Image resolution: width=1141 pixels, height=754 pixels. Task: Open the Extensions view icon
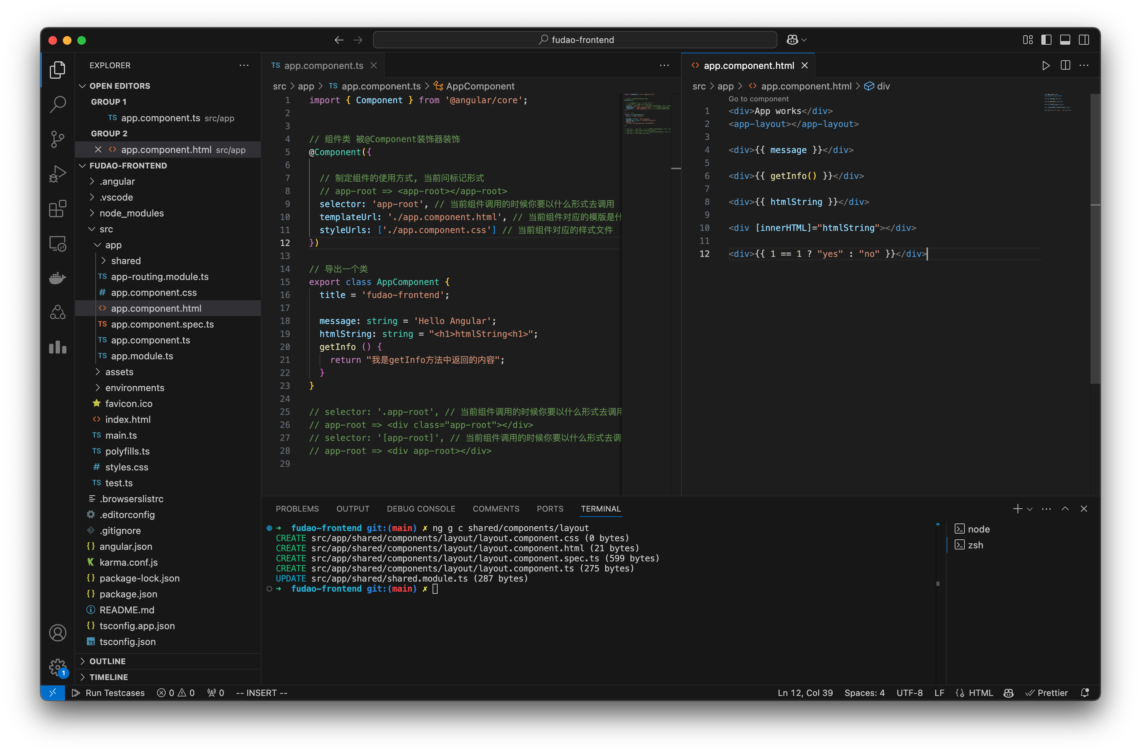(x=58, y=209)
